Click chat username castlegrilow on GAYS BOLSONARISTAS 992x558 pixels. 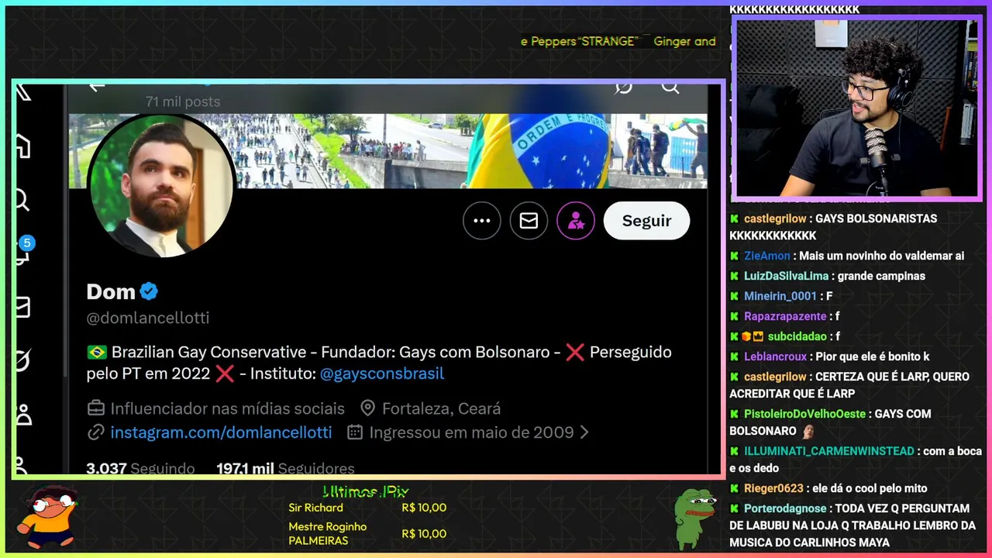click(x=775, y=219)
